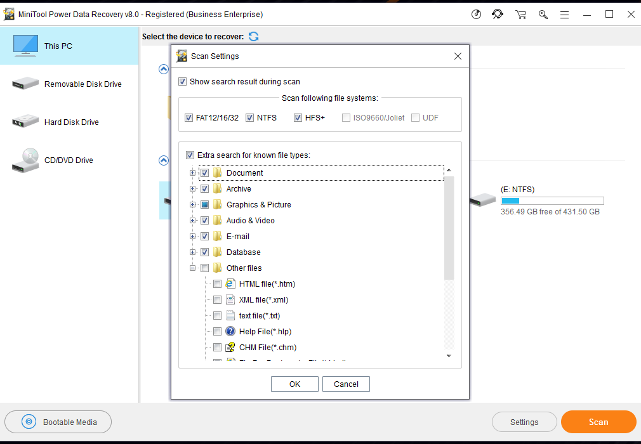This screenshot has width=641, height=444.
Task: Open the Settings button at bottom
Action: coord(524,422)
